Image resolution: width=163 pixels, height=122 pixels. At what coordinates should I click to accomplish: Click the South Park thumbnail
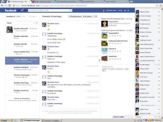point(105,59)
